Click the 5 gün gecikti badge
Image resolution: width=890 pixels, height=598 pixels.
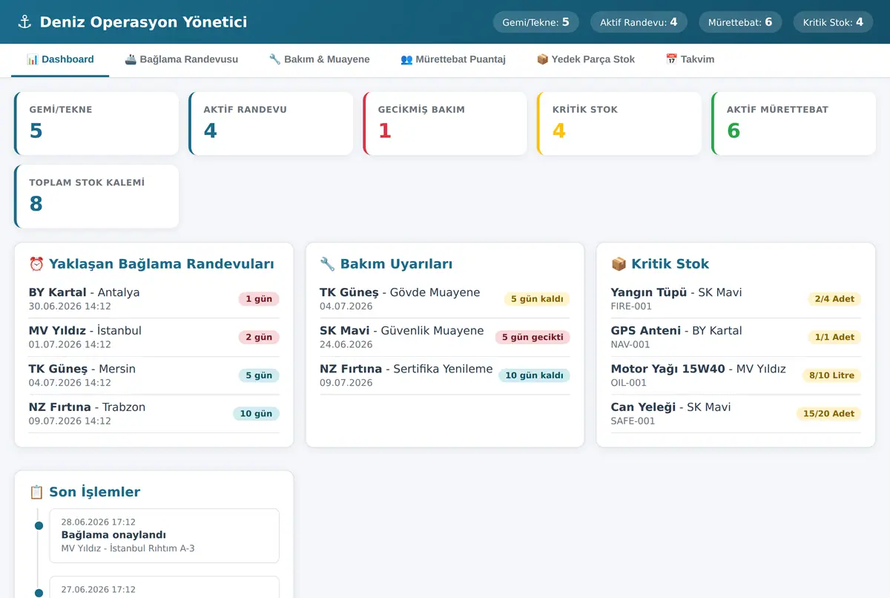point(533,338)
